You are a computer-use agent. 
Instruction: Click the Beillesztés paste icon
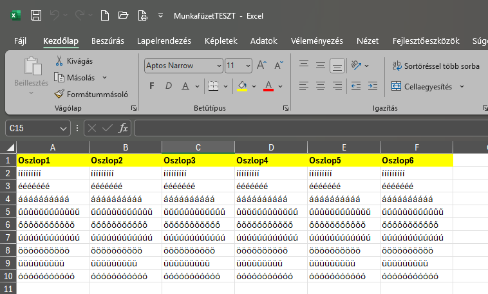tap(33, 66)
